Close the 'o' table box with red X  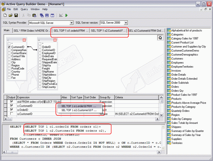click(x=55, y=40)
